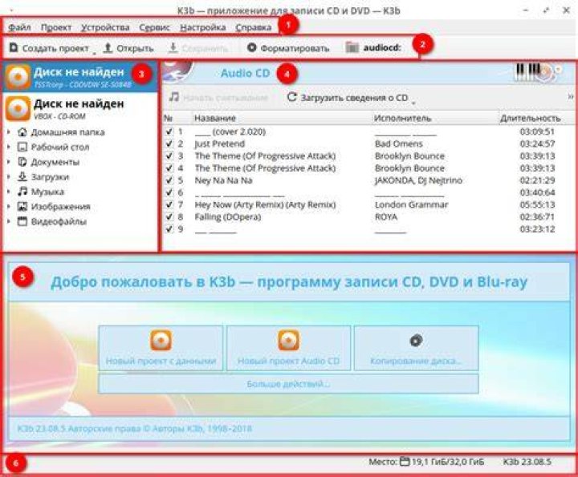This screenshot has width=578, height=477.
Task: Uncheck track 7 Hey Now checkbox
Action: (x=169, y=204)
